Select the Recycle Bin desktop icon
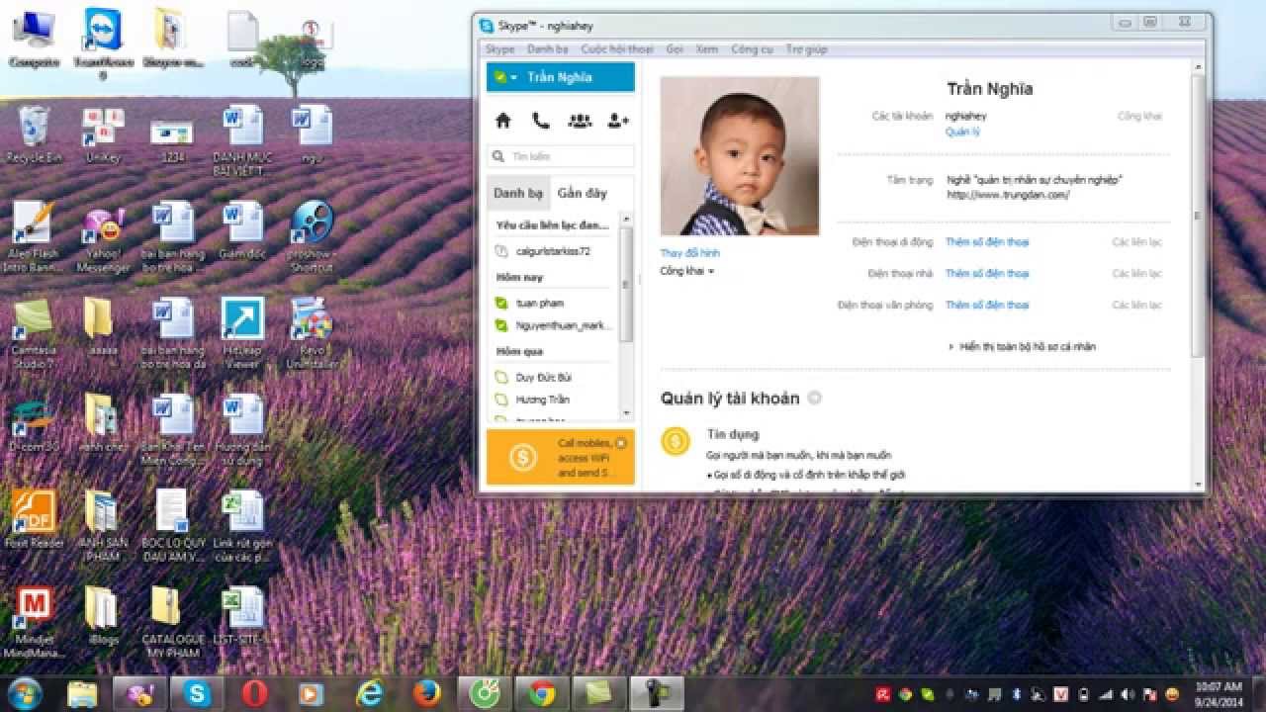This screenshot has height=712, width=1266. [x=34, y=135]
